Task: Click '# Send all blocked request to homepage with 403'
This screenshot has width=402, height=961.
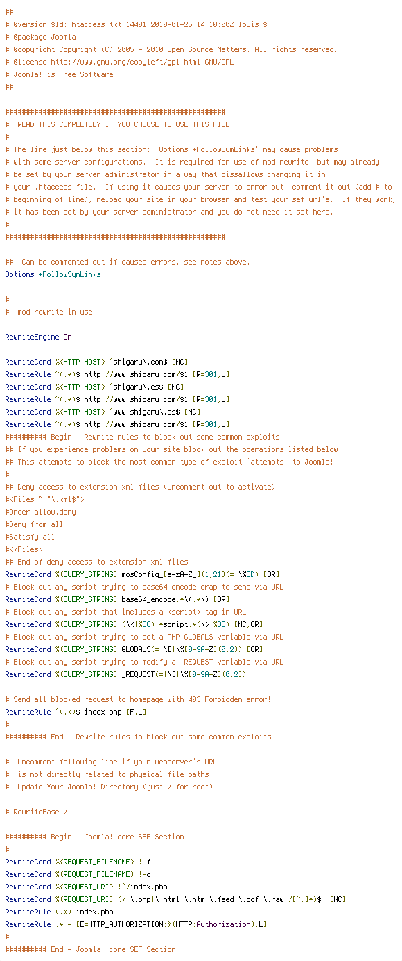Action: click(138, 699)
